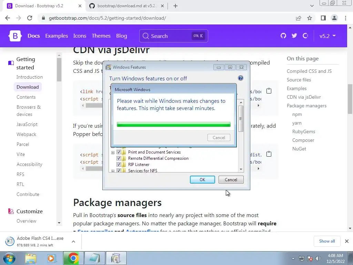Reload the current page
The image size is (353, 265).
[30, 18]
